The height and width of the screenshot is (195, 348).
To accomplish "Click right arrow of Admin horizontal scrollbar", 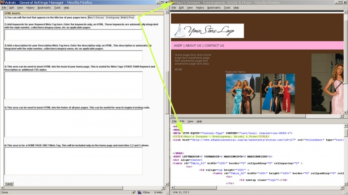I will [164, 188].
